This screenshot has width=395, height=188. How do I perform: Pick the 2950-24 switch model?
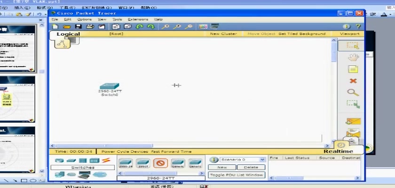[126, 163]
